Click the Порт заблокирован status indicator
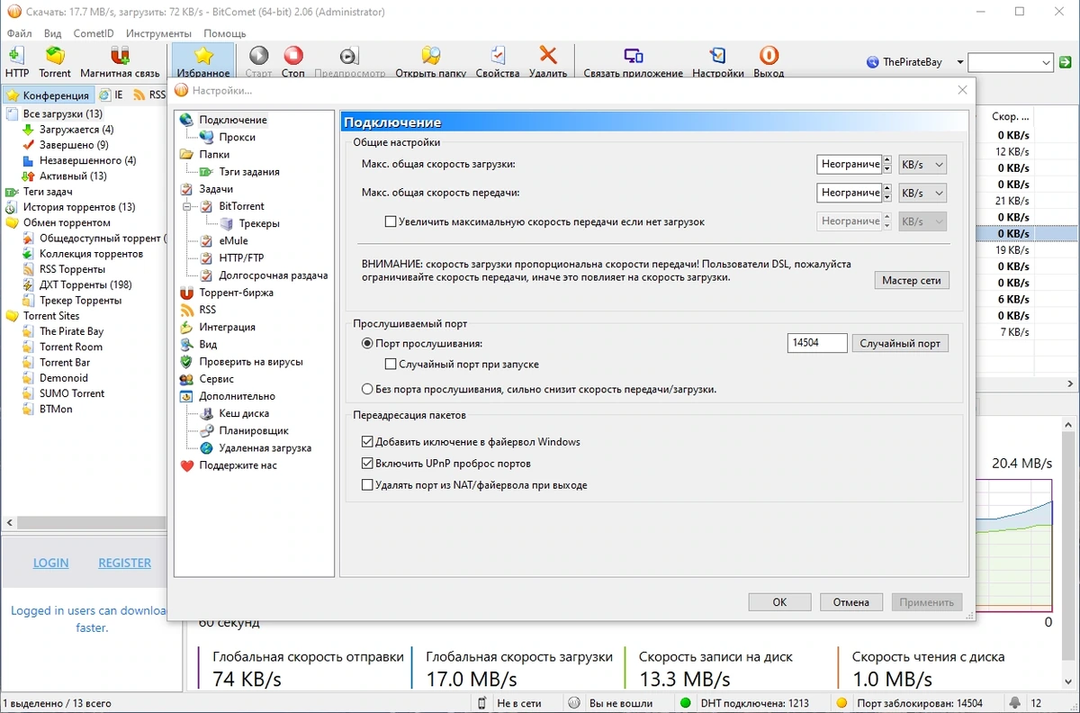 [x=911, y=703]
